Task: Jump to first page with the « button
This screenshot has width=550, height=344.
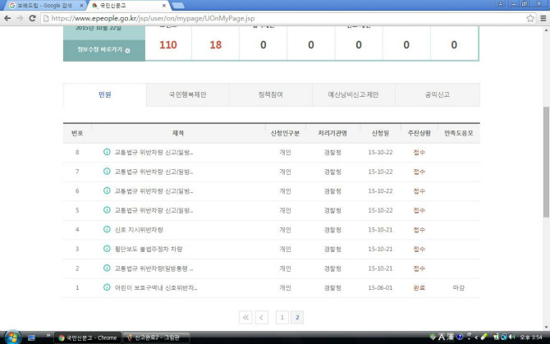Action: pyautogui.click(x=245, y=318)
